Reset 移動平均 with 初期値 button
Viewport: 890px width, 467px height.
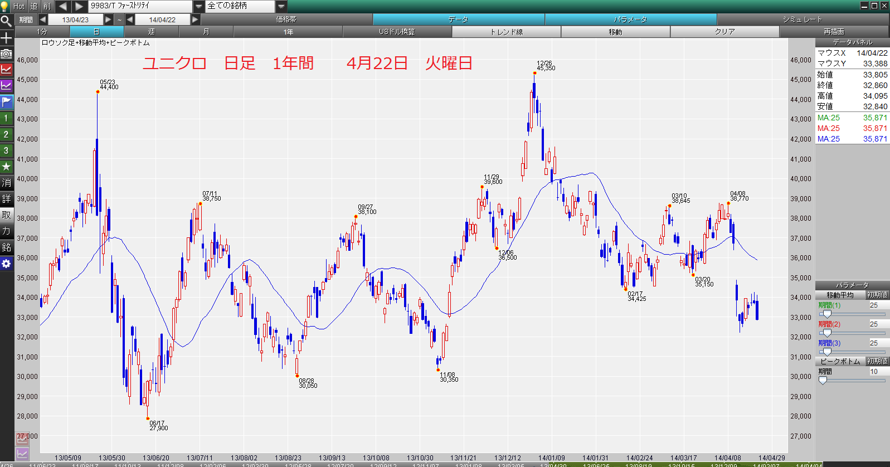pos(878,295)
